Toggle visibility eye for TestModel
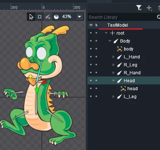 [x=91, y=25]
